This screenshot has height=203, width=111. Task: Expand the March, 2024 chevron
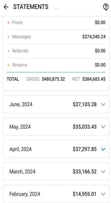coord(103,171)
